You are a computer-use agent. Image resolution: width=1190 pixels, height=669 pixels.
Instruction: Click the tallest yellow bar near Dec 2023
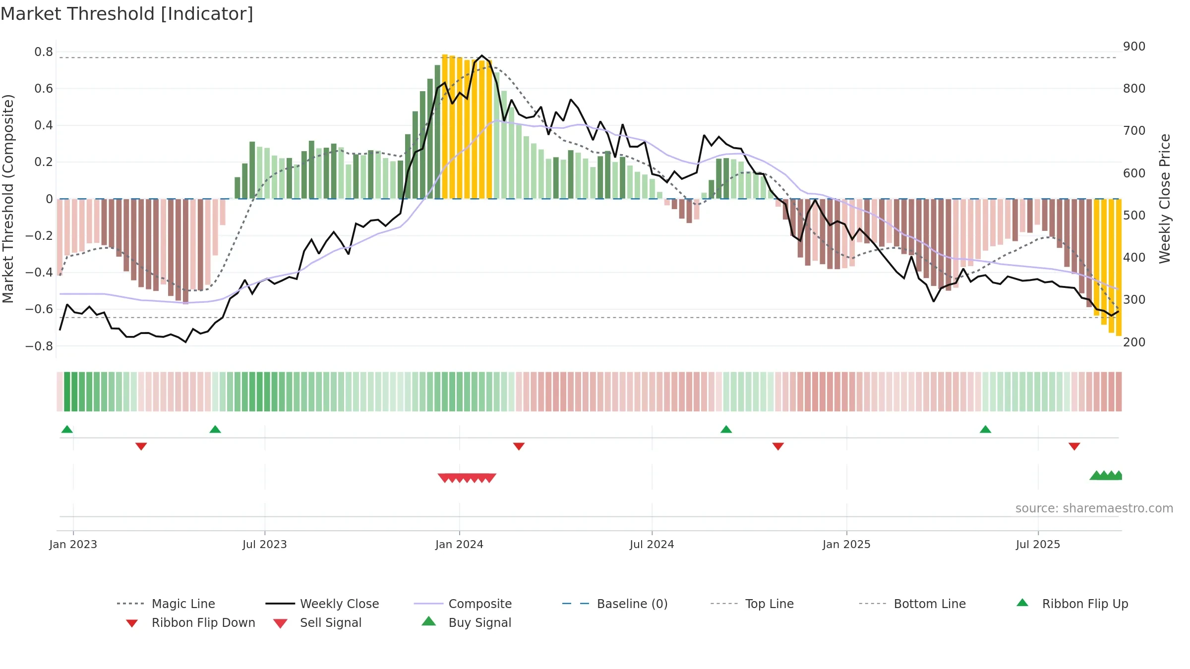(445, 126)
